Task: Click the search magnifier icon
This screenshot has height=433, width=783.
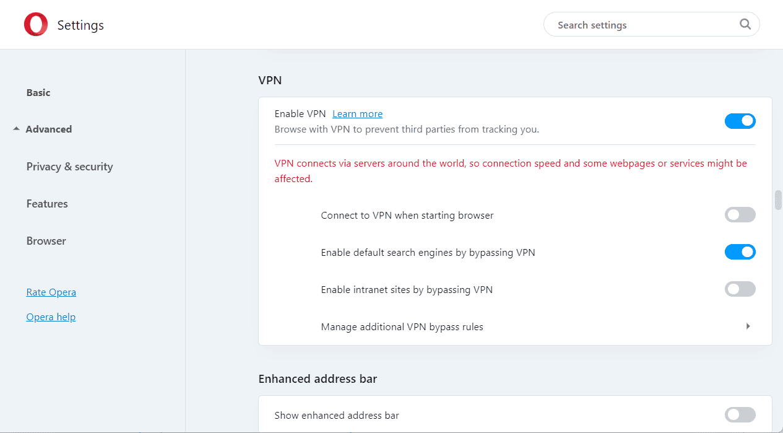Action: pos(745,25)
